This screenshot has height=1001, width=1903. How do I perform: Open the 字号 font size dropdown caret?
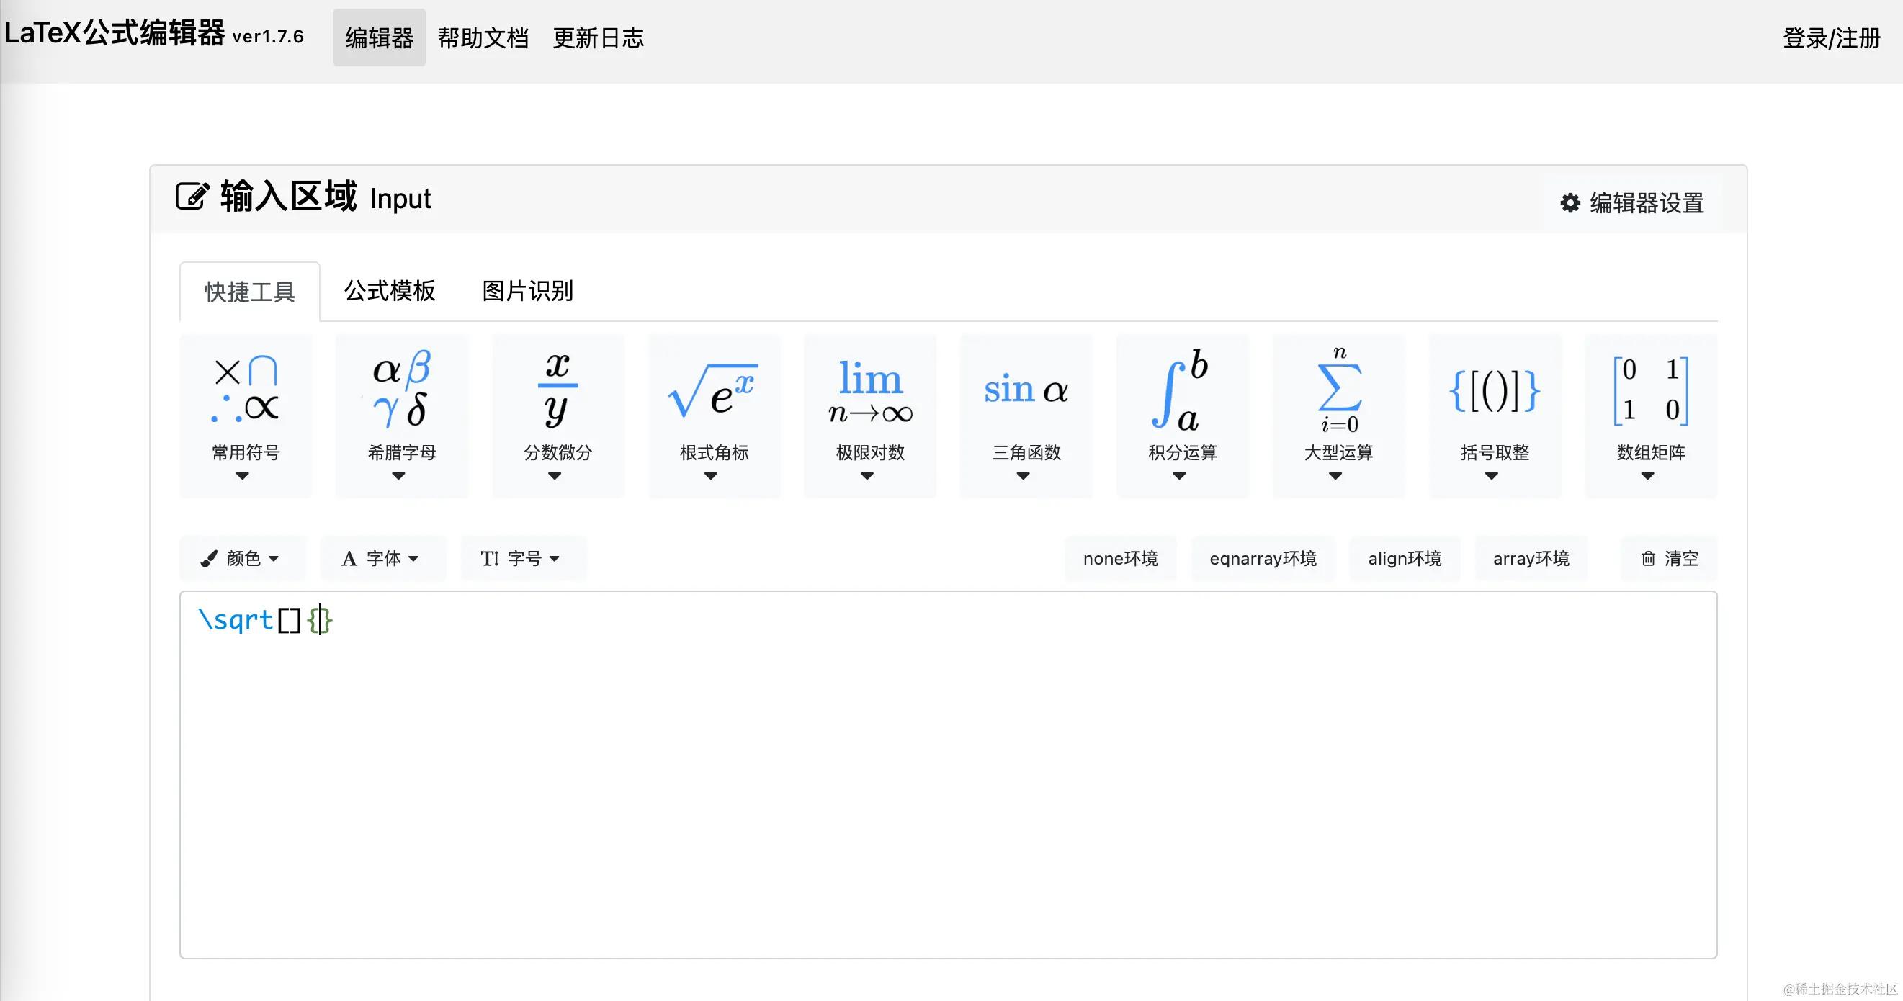pos(555,560)
